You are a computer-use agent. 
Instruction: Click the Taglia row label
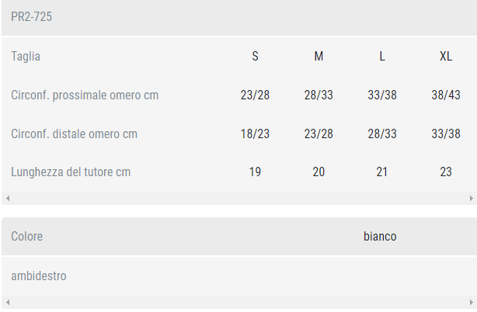[26, 56]
